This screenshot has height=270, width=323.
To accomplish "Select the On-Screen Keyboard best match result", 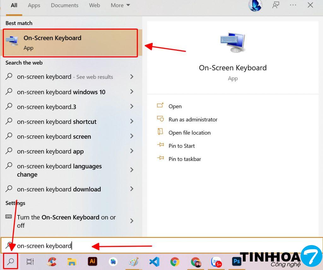I will [70, 43].
